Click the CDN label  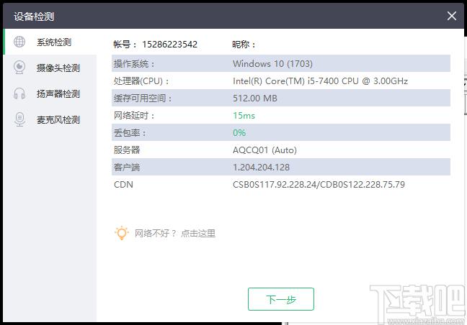123,185
